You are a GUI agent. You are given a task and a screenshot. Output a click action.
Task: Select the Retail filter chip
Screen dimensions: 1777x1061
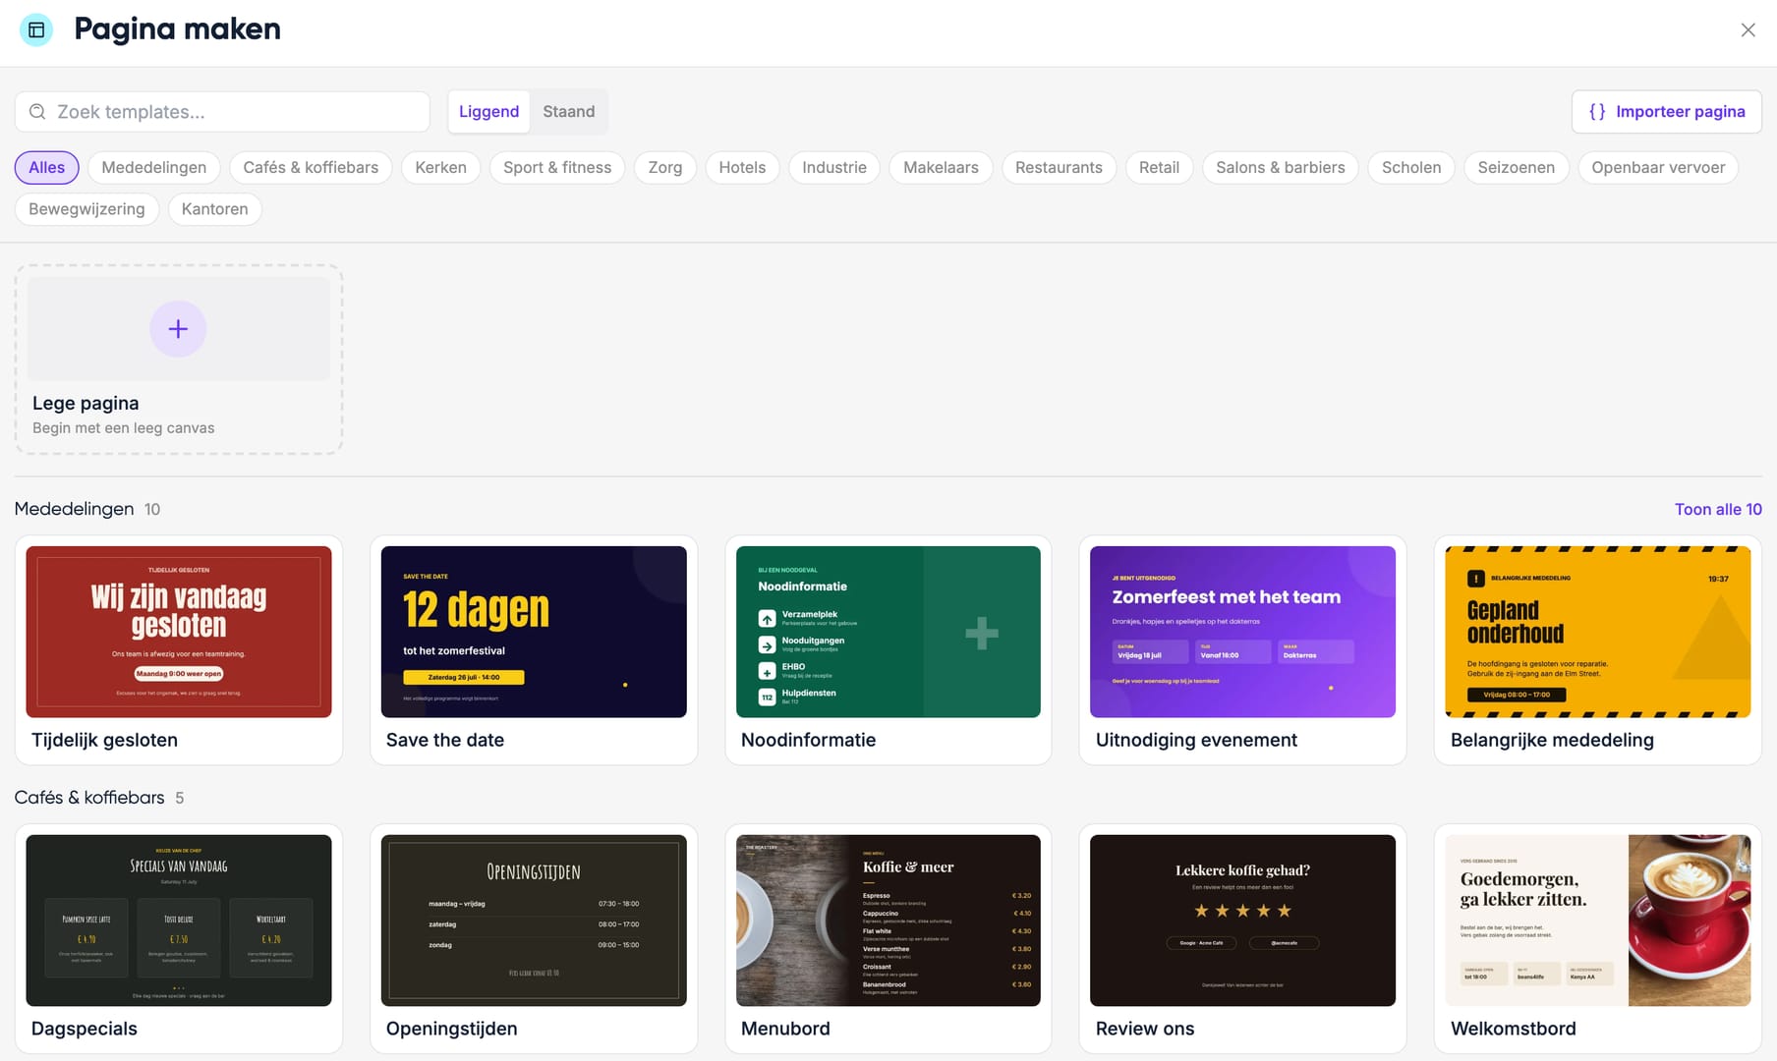[x=1159, y=168]
